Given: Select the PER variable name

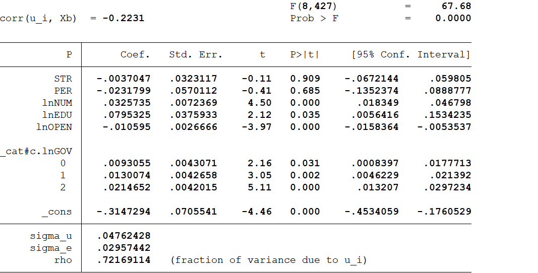Looking at the screenshot, I should click(x=63, y=91).
